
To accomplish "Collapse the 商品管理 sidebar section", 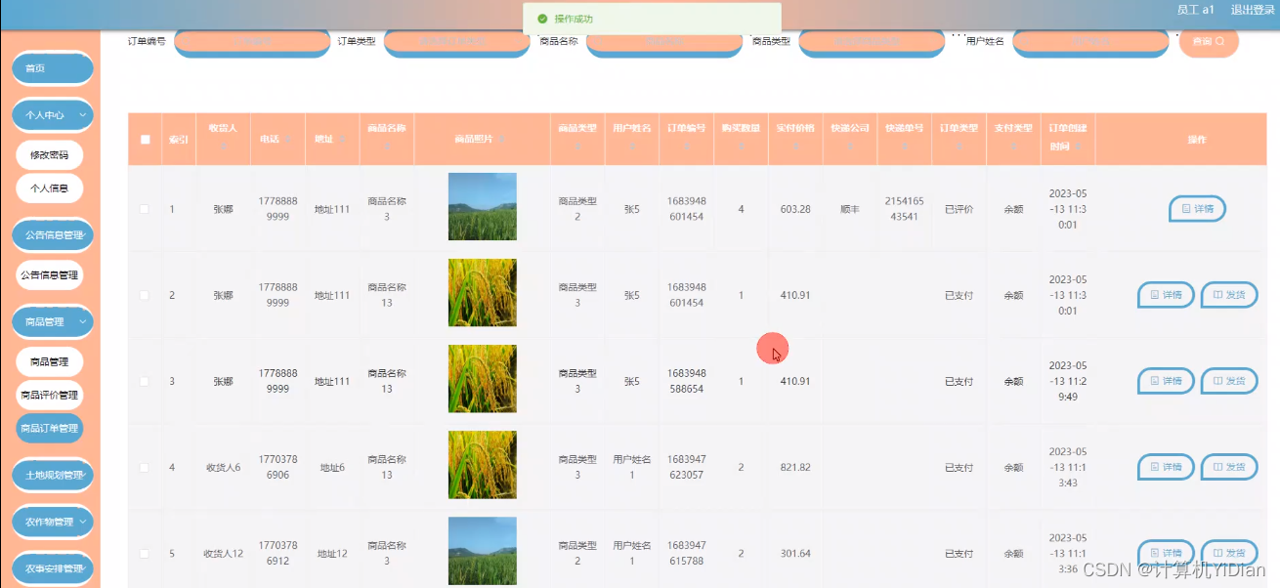I will [52, 321].
